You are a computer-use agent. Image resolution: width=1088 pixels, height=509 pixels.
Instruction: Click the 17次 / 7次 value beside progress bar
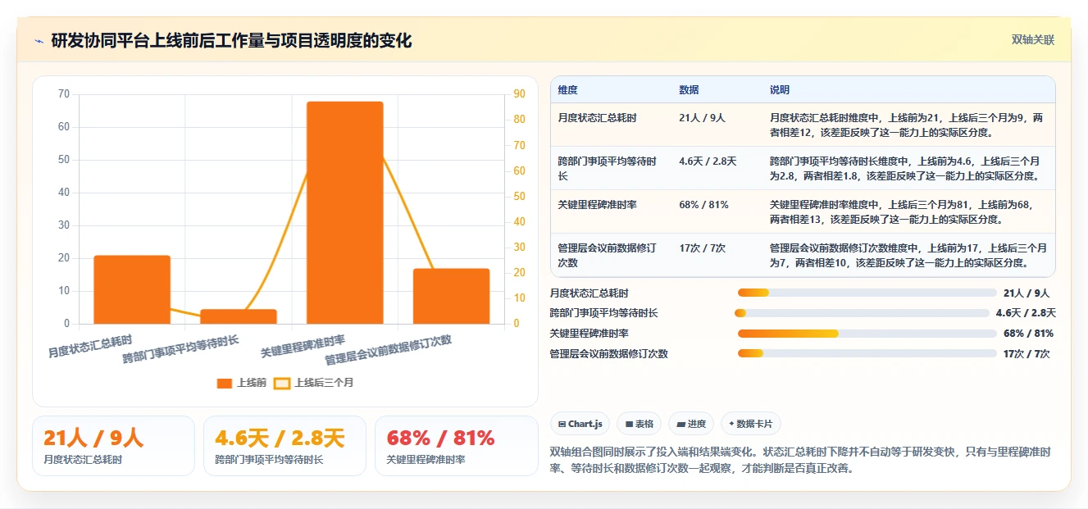tap(1026, 354)
